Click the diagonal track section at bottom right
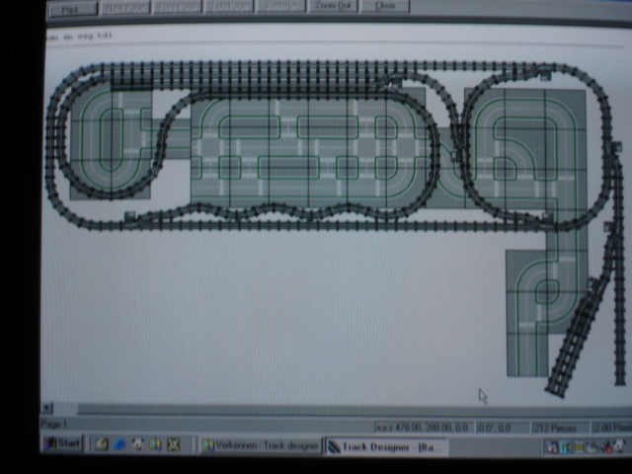632x474 pixels. pos(577,339)
